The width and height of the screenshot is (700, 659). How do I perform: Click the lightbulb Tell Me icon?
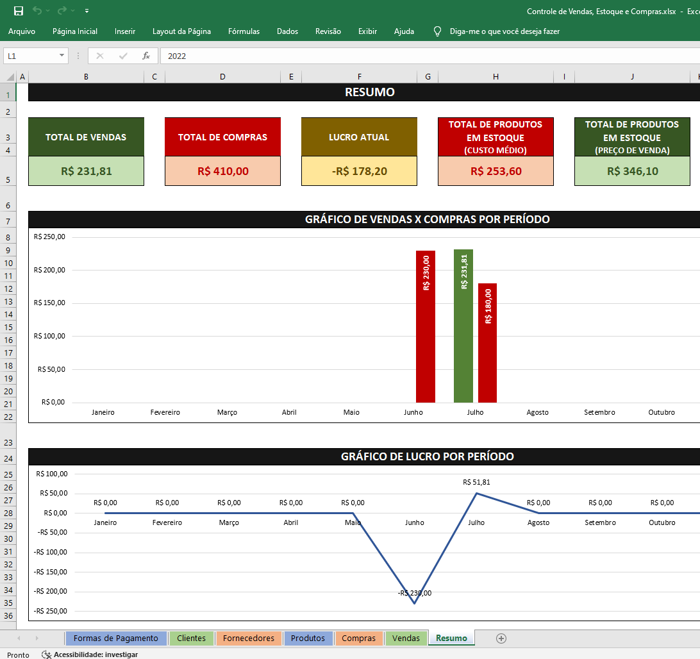coord(438,31)
